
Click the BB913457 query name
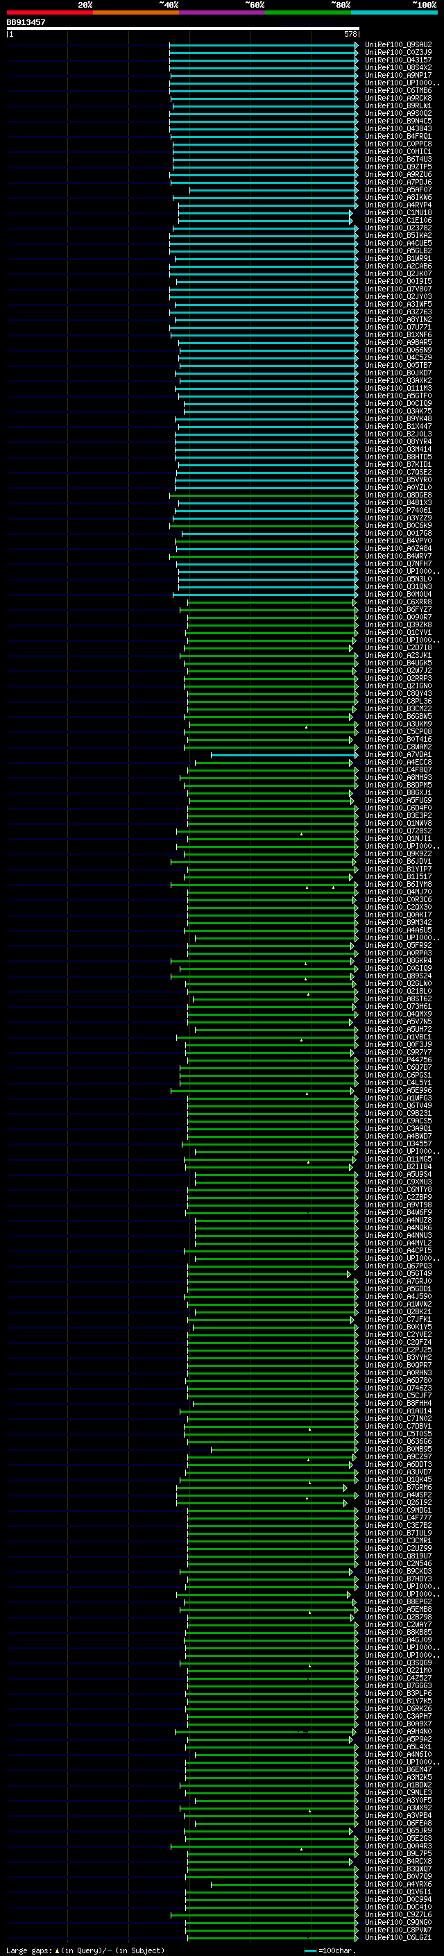pyautogui.click(x=26, y=23)
